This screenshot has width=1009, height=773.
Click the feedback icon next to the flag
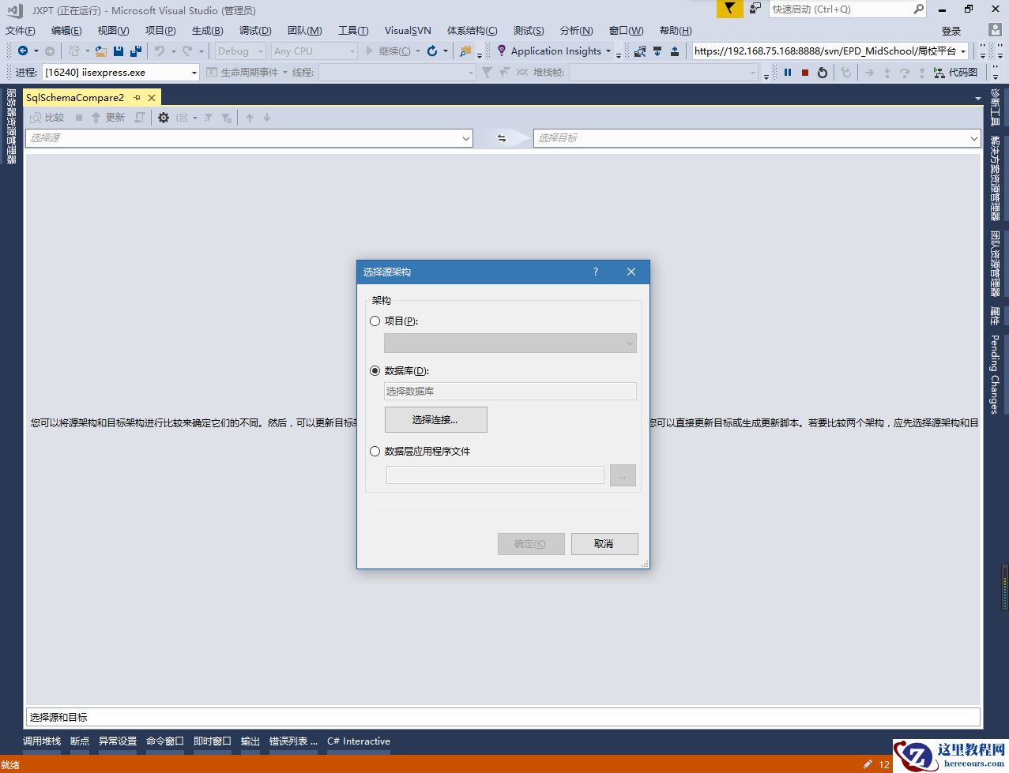(x=755, y=8)
